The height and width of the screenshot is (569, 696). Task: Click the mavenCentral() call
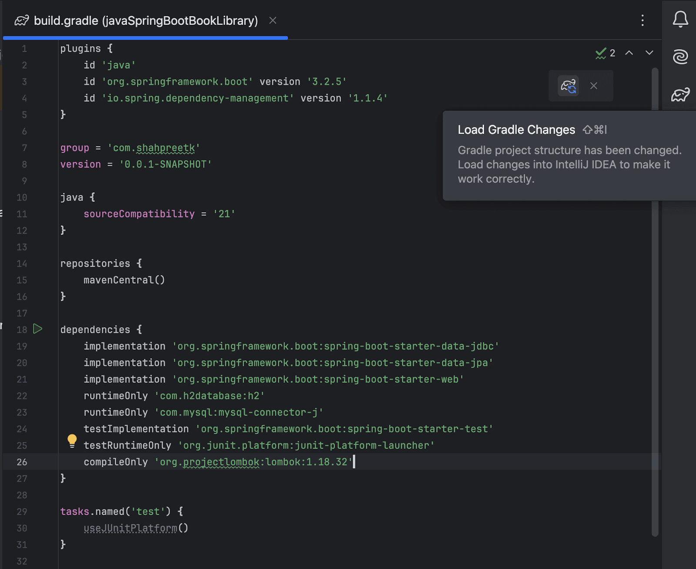point(124,280)
